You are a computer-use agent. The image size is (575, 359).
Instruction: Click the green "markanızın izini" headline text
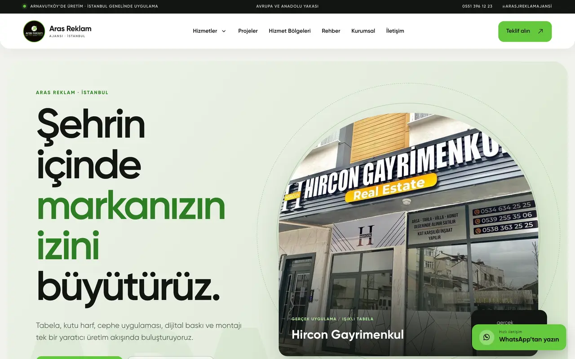tap(130, 226)
